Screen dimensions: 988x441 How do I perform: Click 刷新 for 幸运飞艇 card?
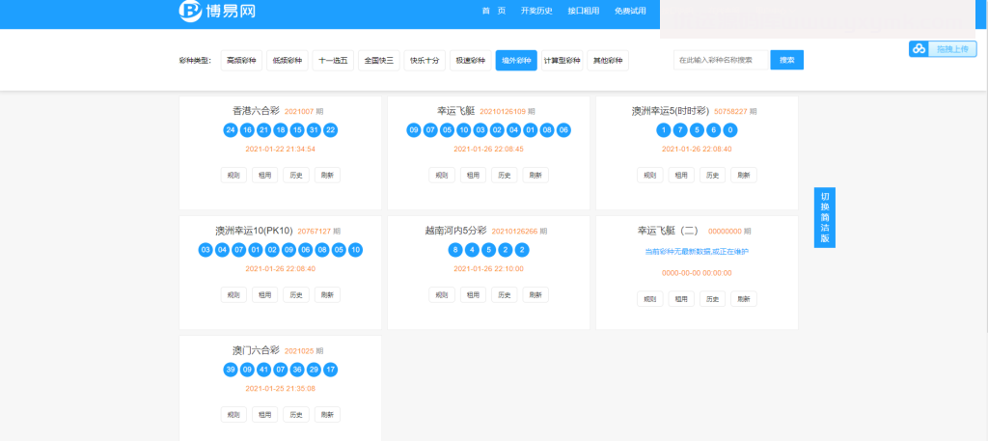click(x=535, y=176)
